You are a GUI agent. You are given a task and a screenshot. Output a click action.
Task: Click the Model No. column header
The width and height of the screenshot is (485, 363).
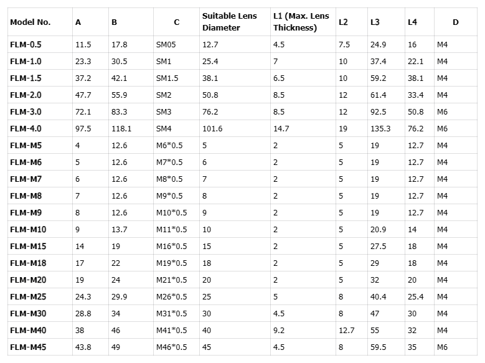pos(31,22)
